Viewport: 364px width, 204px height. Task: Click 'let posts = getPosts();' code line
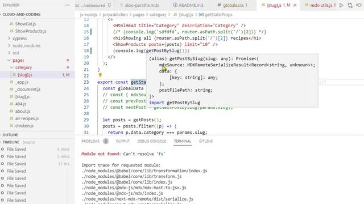tap(132, 120)
